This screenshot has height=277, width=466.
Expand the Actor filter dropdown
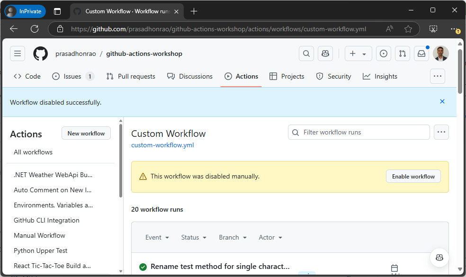point(270,238)
